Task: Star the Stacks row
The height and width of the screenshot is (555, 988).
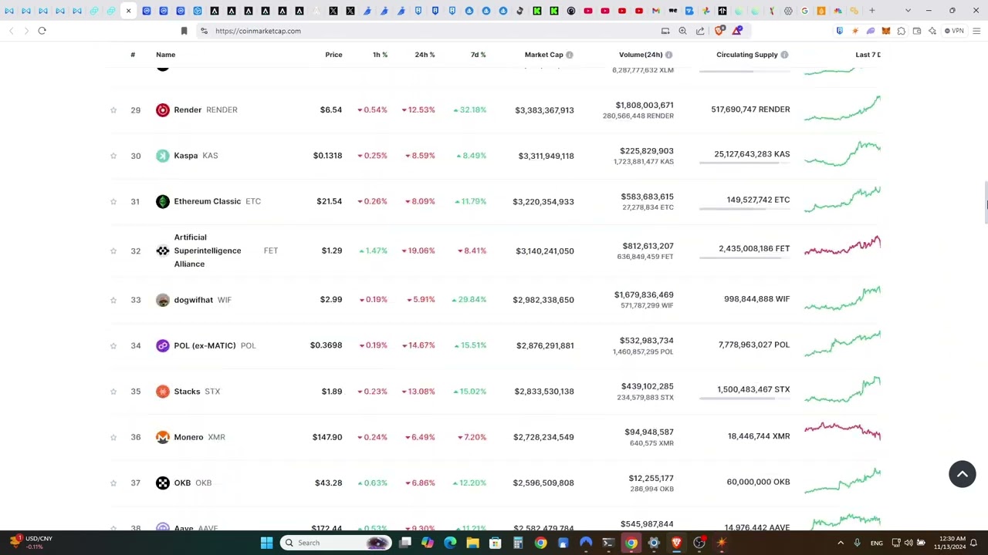Action: coord(113,392)
